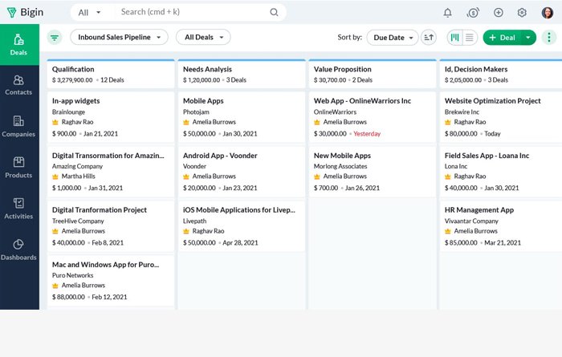562x357 pixels.
Task: Open the settings gear
Action: [522, 13]
